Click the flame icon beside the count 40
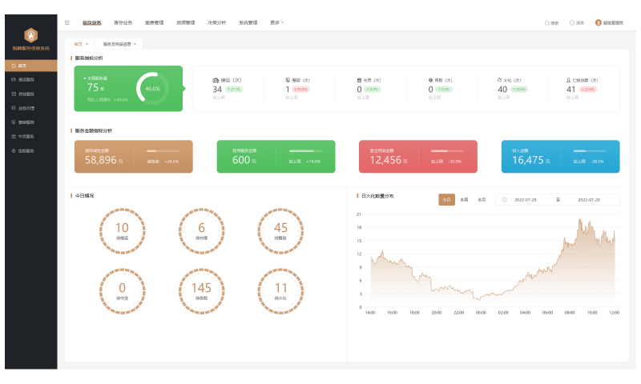 (498, 81)
